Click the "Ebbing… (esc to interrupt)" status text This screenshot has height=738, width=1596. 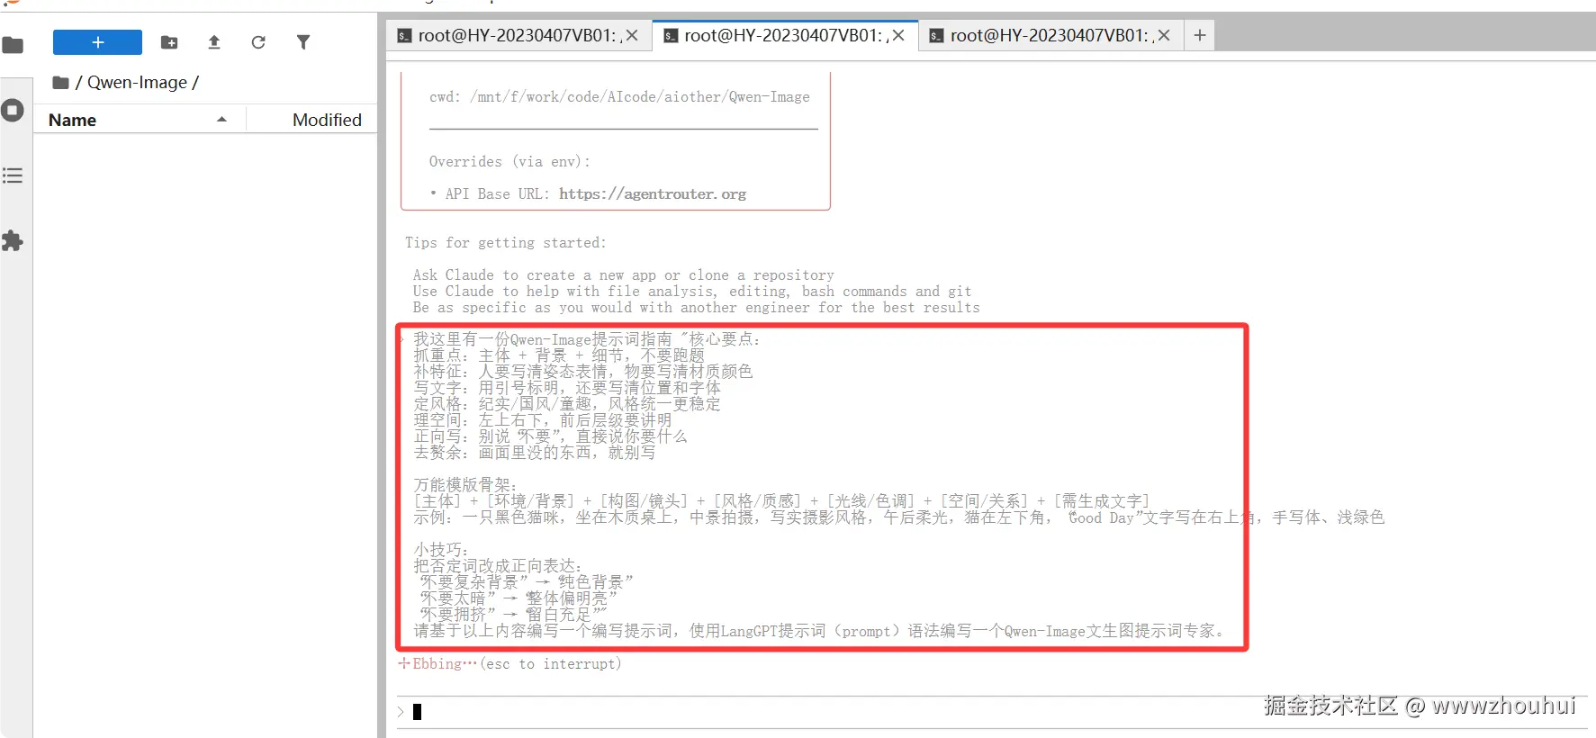[x=510, y=664]
